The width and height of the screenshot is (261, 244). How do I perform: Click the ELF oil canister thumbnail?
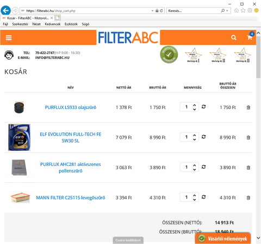coord(19,137)
